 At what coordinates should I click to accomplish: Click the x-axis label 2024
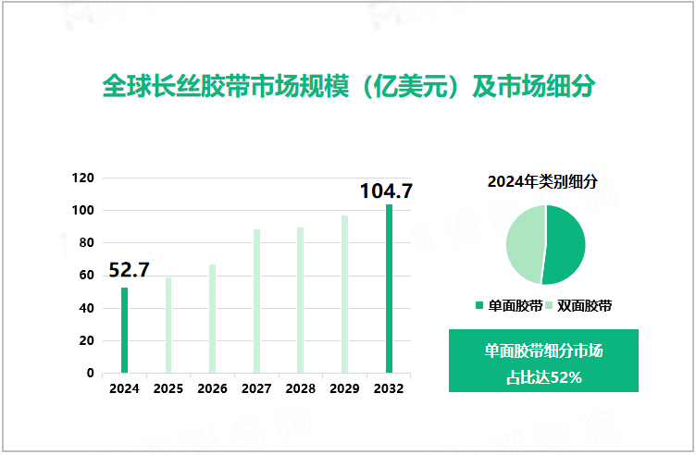coord(124,388)
